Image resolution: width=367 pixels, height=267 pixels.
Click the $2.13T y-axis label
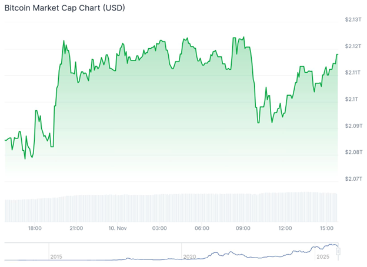[x=354, y=20]
